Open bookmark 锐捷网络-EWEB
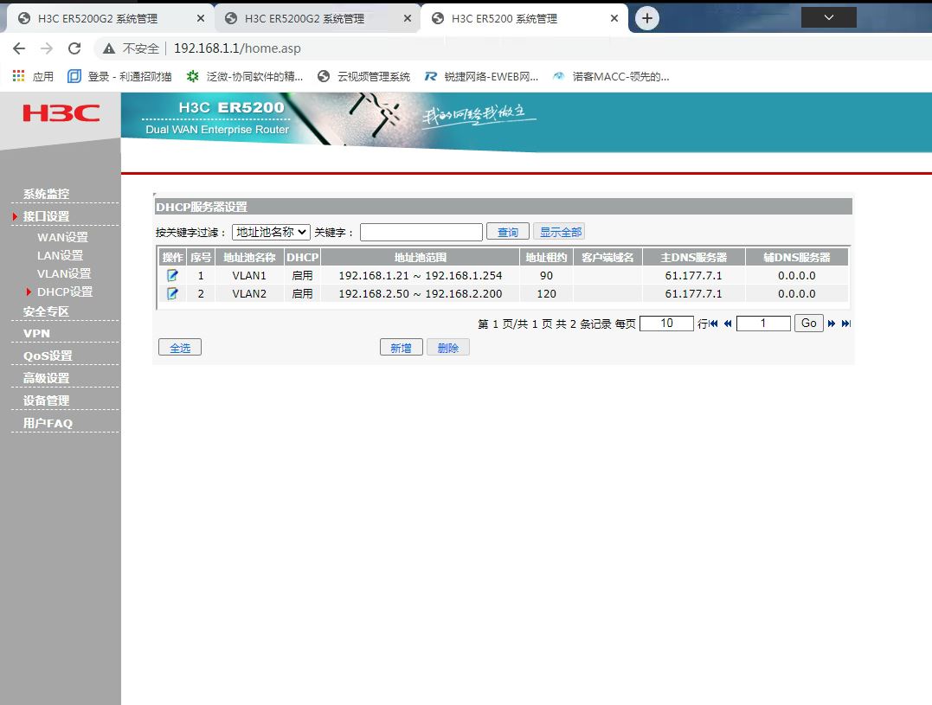The image size is (932, 705). (481, 76)
